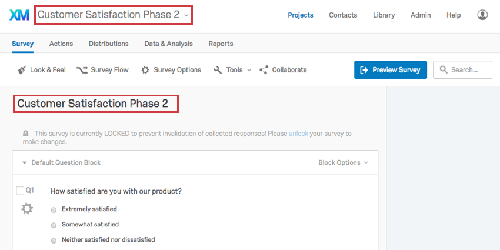Image resolution: width=500 pixels, height=250 pixels.
Task: Open the Q1 question gear settings
Action: [27, 208]
